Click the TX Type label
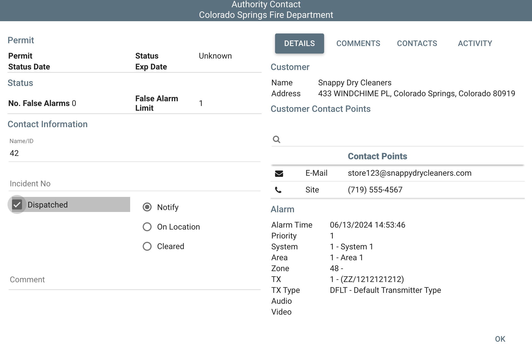532x352 pixels. coord(286,290)
